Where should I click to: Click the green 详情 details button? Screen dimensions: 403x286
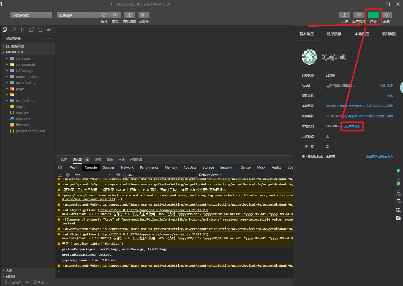[x=373, y=15]
